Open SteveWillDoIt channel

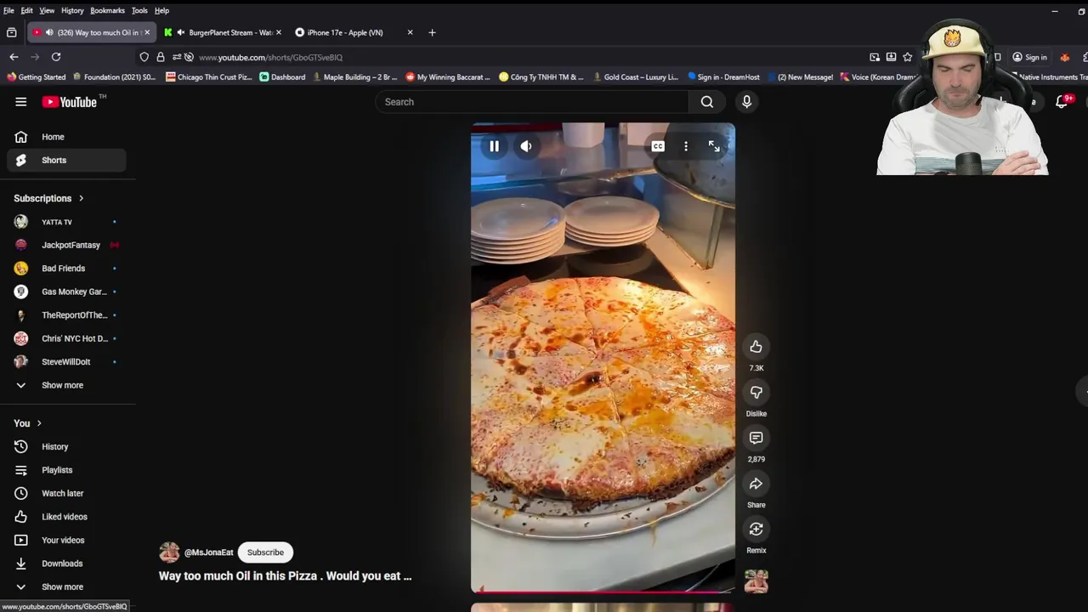point(66,362)
